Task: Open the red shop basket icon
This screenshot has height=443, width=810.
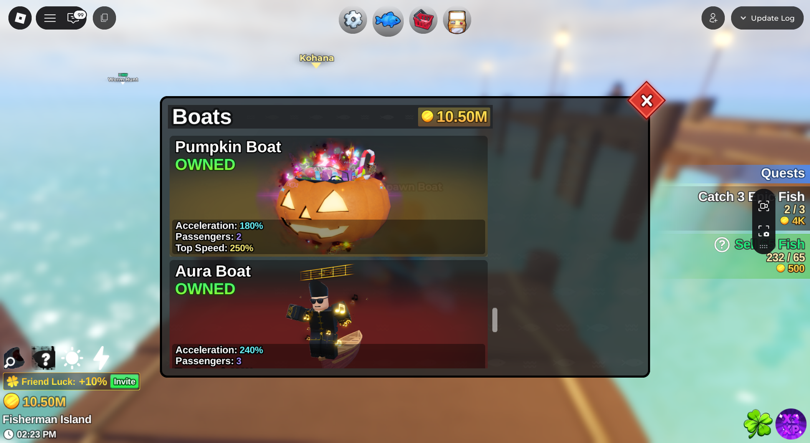Action: (x=423, y=21)
